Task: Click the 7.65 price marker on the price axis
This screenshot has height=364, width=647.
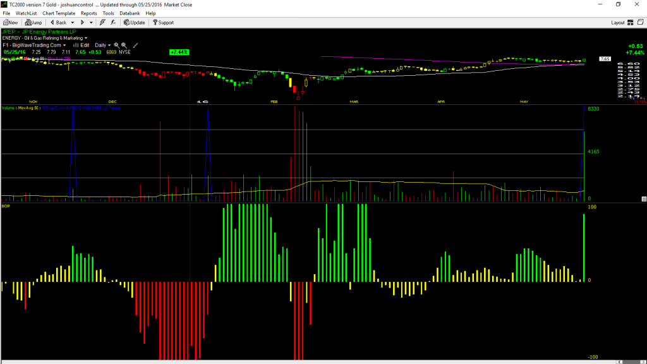Action: click(605, 59)
